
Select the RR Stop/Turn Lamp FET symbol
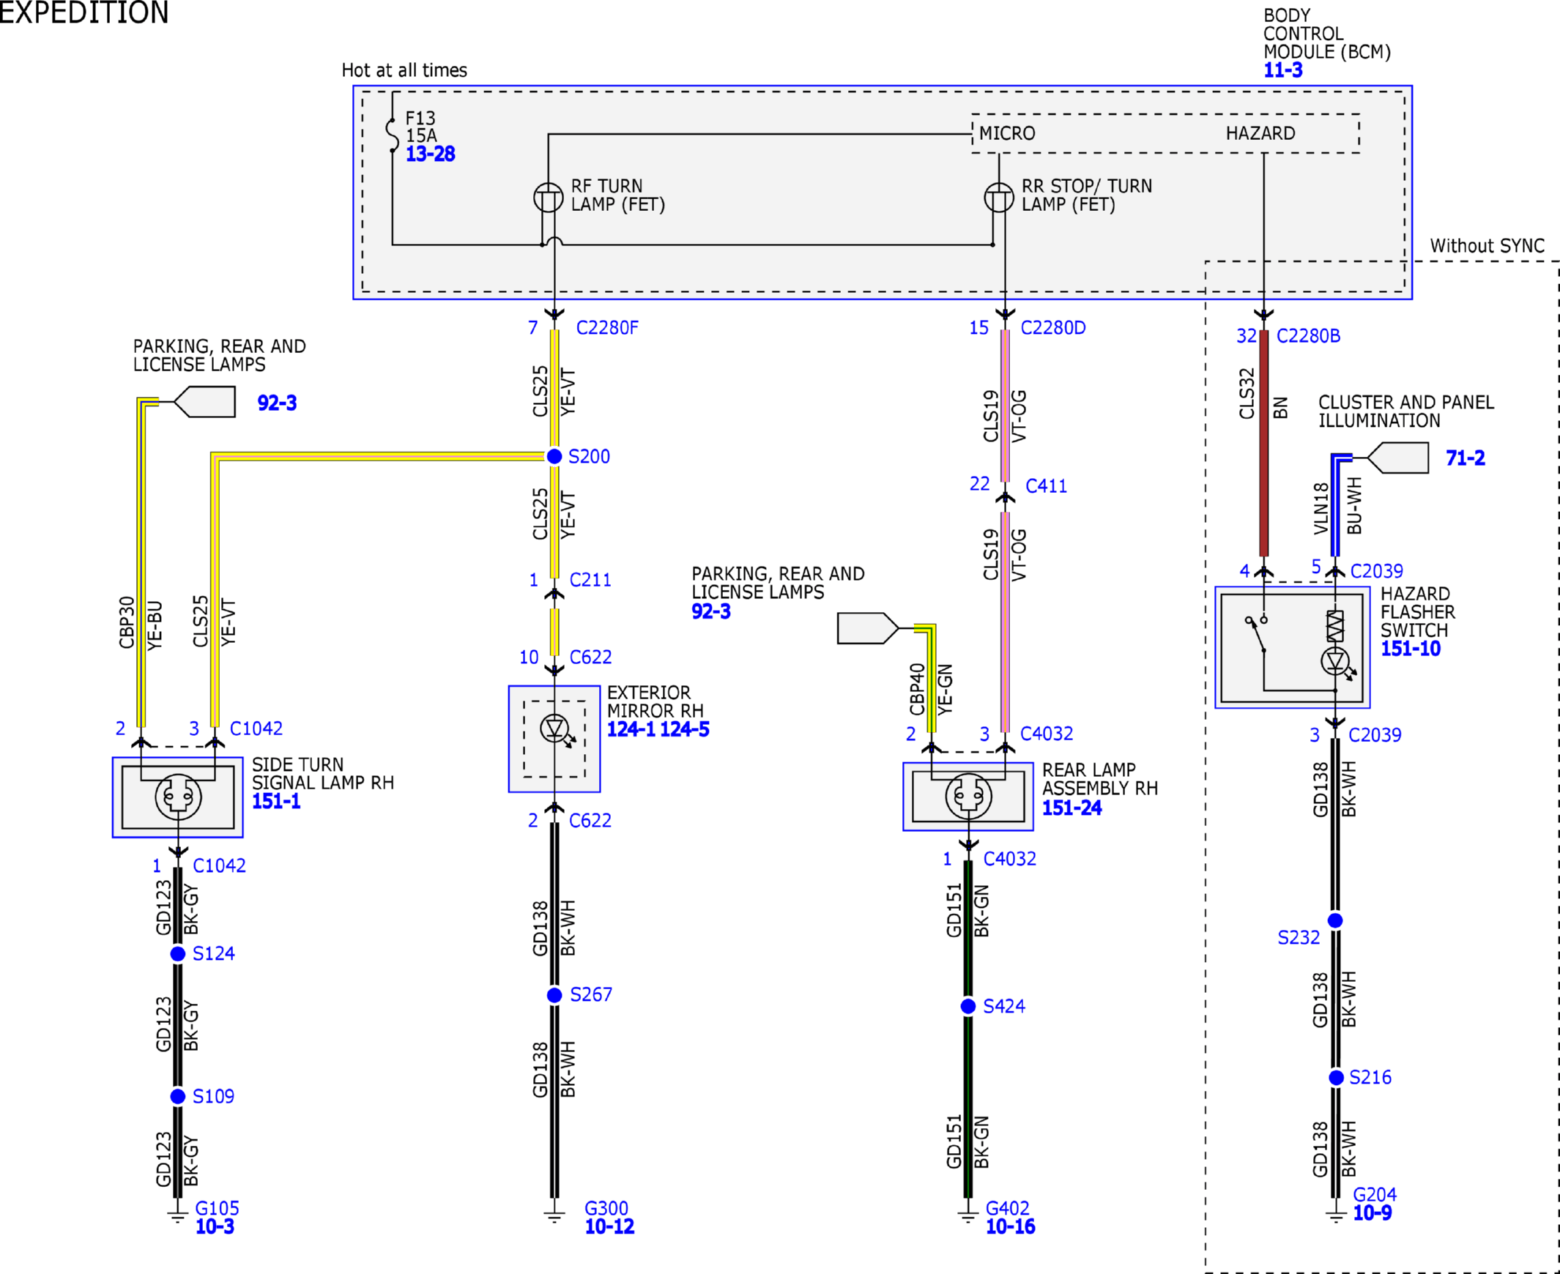[998, 198]
